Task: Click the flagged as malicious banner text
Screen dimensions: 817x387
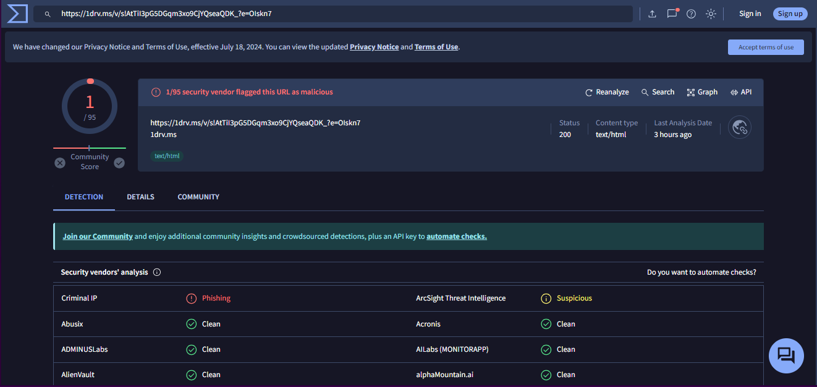Action: (x=249, y=92)
